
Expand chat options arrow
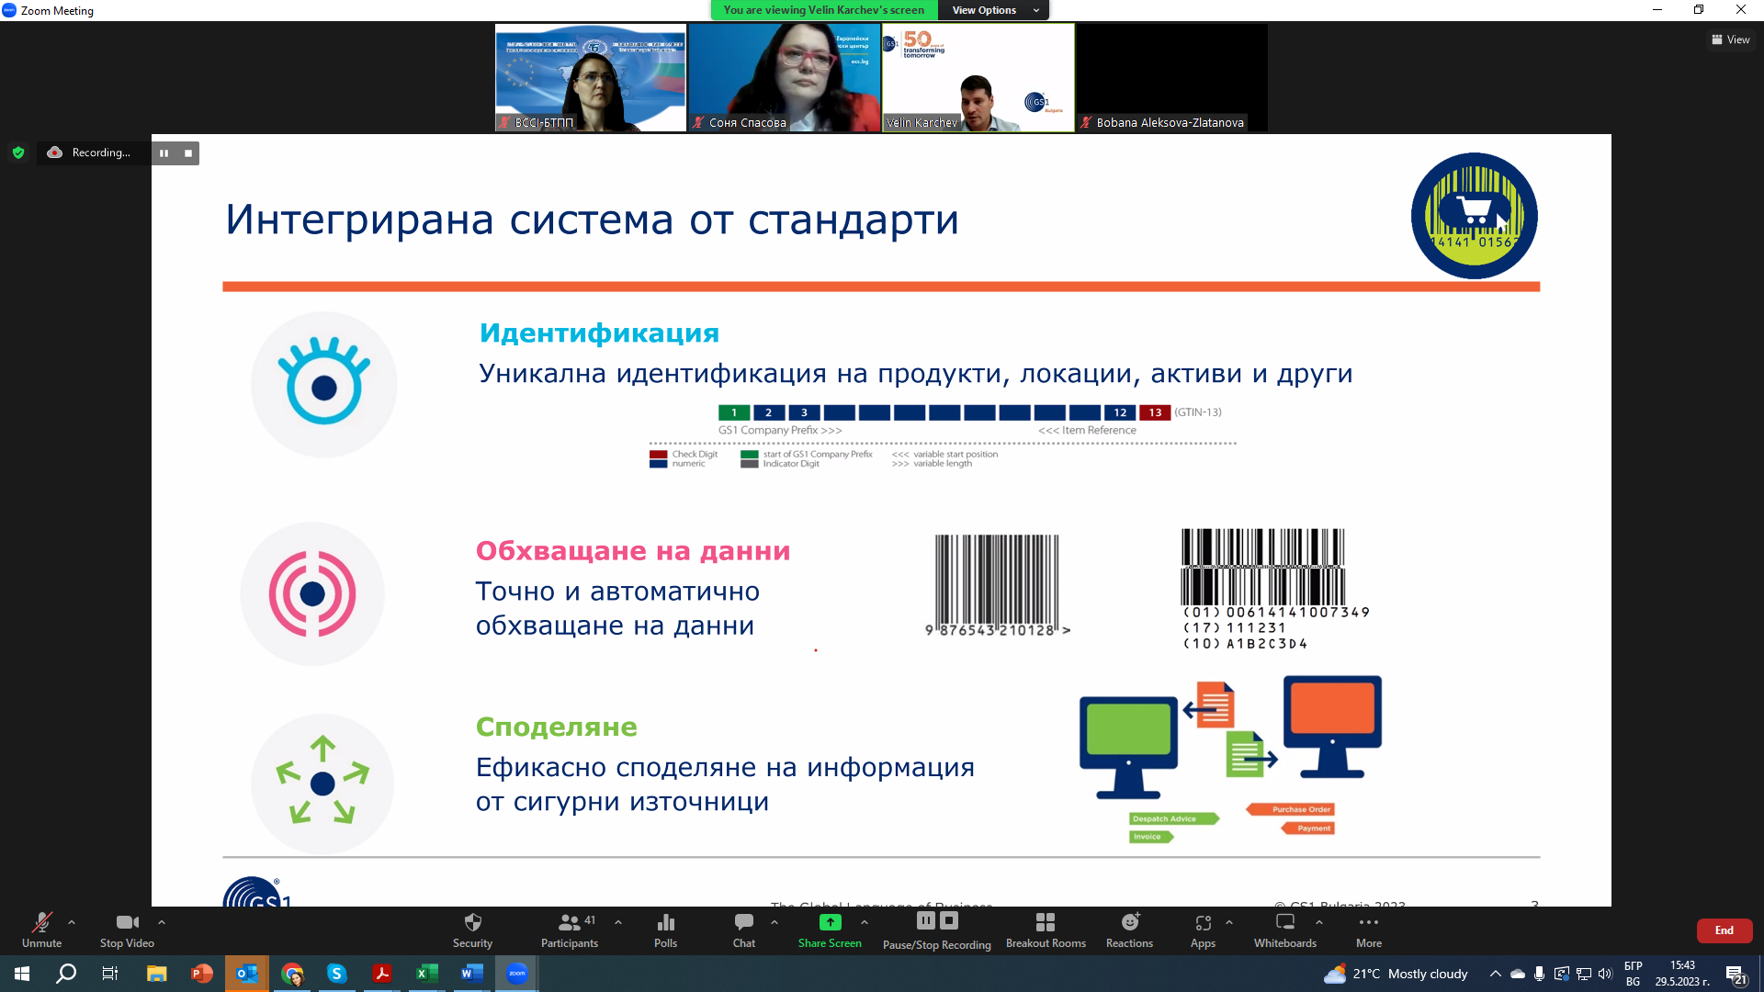click(x=775, y=922)
